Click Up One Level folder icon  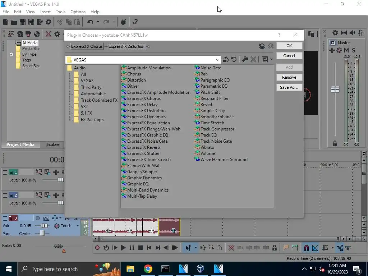click(226, 60)
